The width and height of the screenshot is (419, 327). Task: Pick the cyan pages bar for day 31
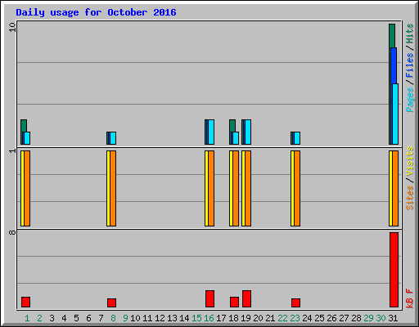[395, 114]
